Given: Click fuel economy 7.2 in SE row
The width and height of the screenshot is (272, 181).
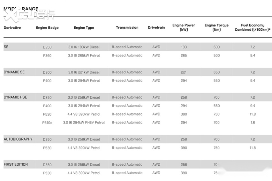Looking at the screenshot, I should pyautogui.click(x=253, y=47).
